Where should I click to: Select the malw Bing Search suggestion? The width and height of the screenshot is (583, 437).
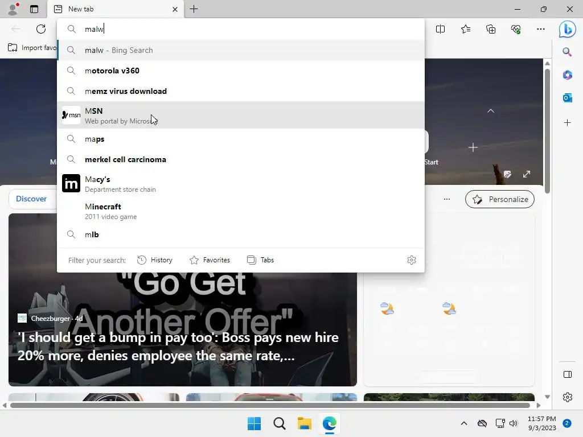(241, 50)
